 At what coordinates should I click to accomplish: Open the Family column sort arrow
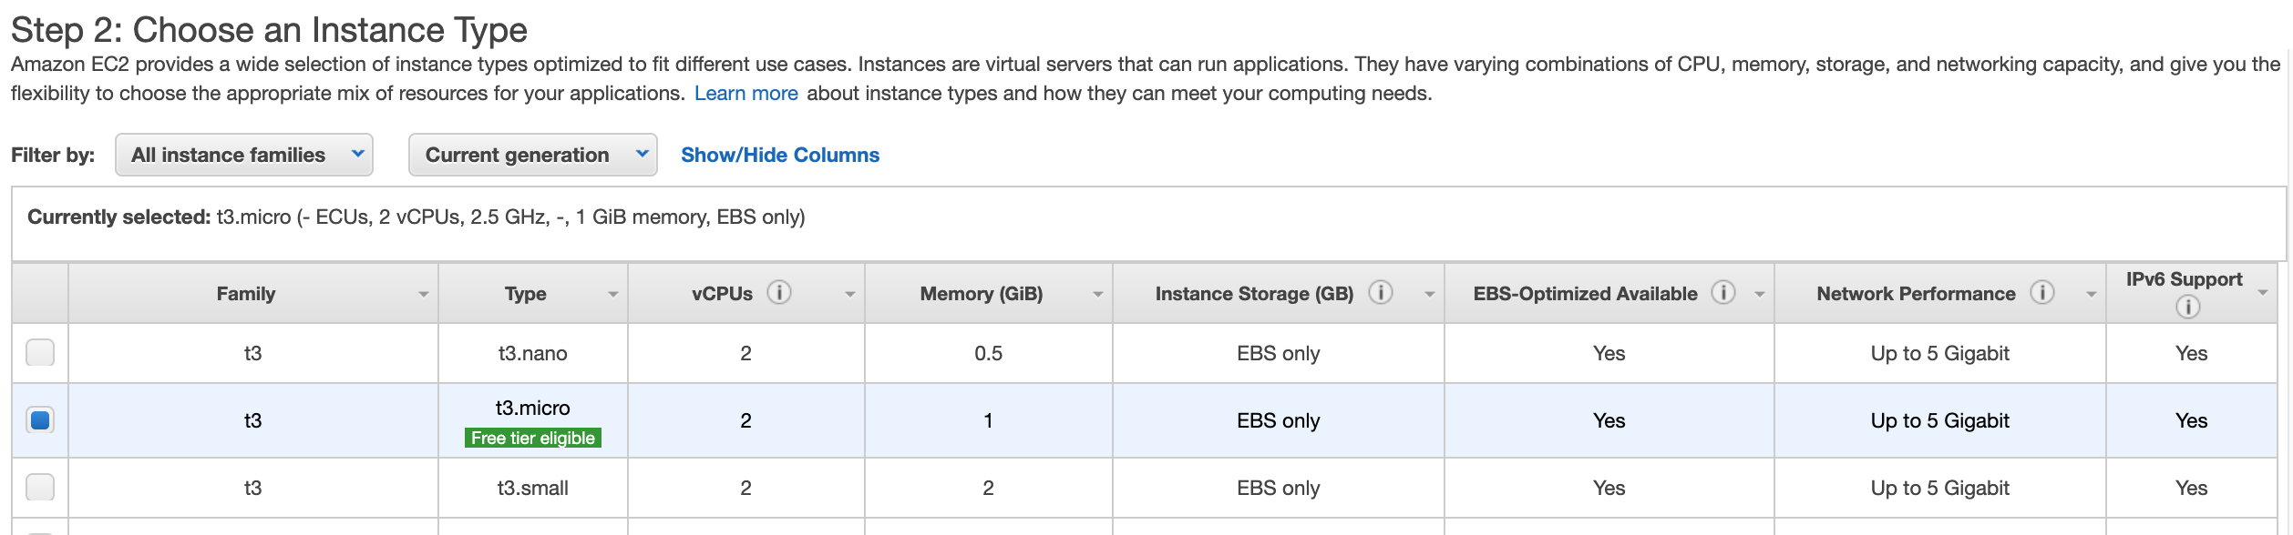pos(423,295)
